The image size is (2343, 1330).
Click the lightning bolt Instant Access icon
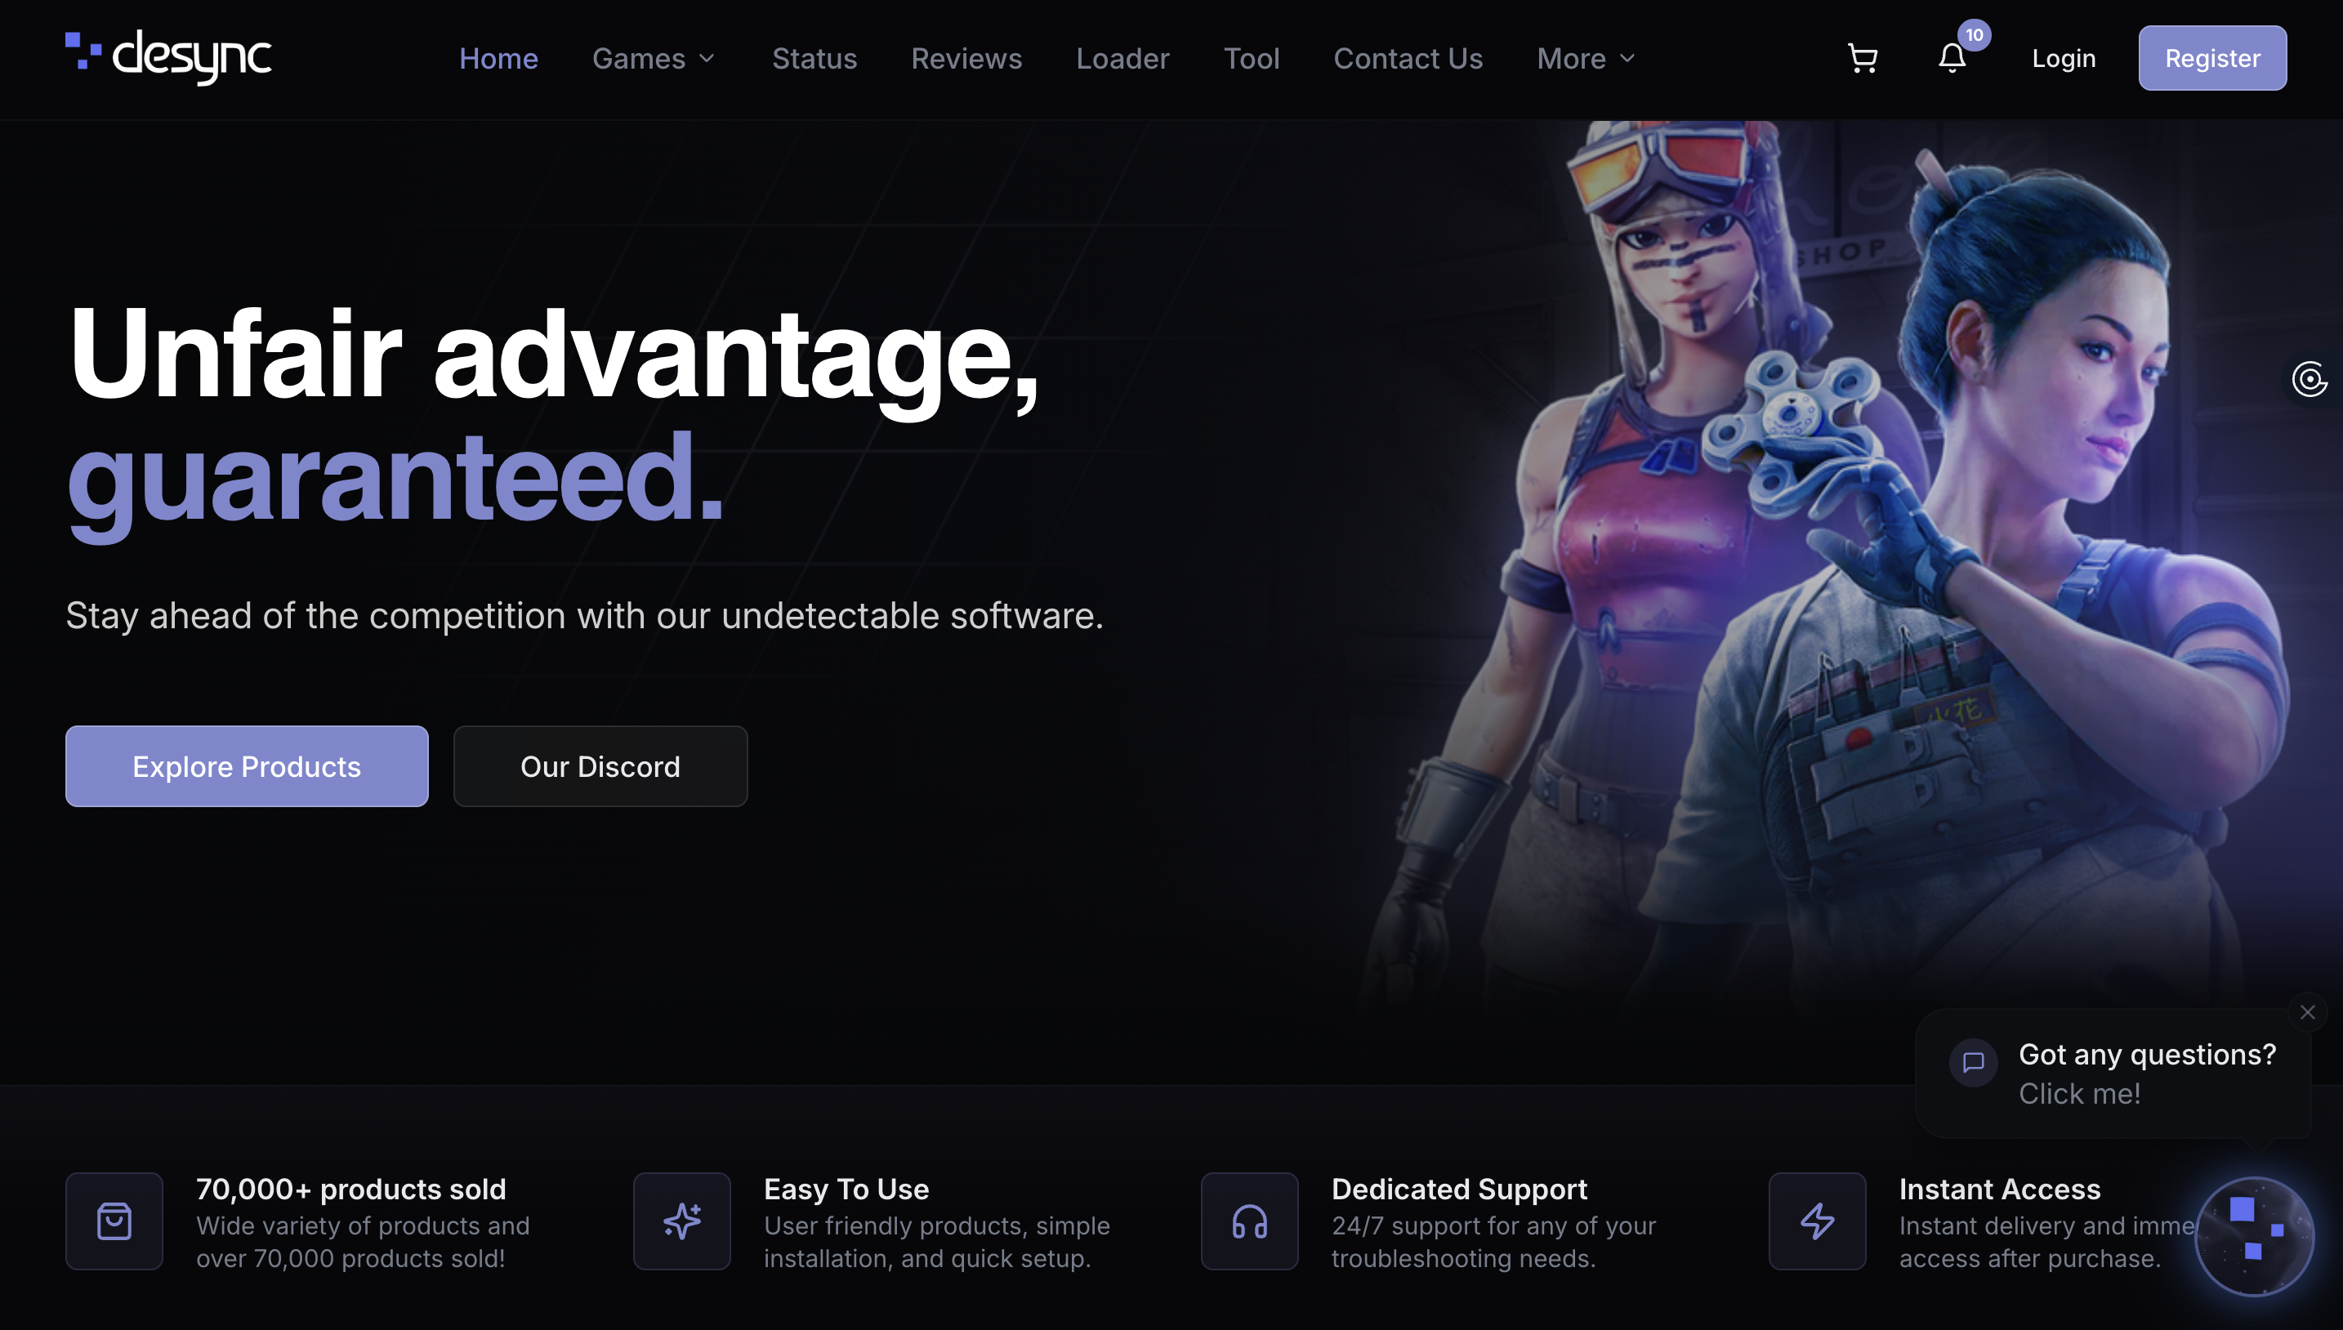coord(1818,1221)
